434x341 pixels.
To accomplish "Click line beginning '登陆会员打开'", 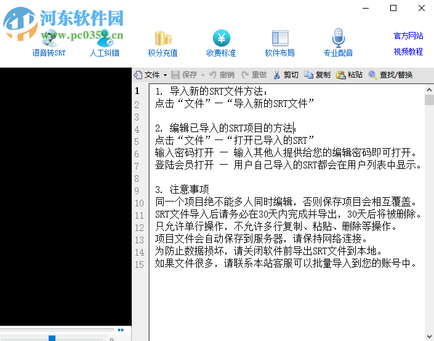I will pyautogui.click(x=288, y=165).
